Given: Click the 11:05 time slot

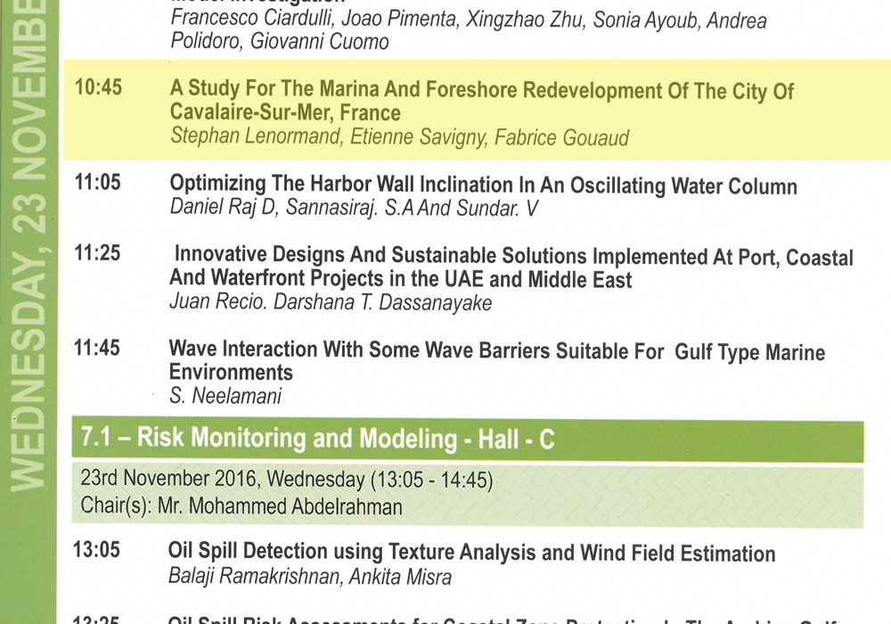Looking at the screenshot, I should (x=98, y=183).
